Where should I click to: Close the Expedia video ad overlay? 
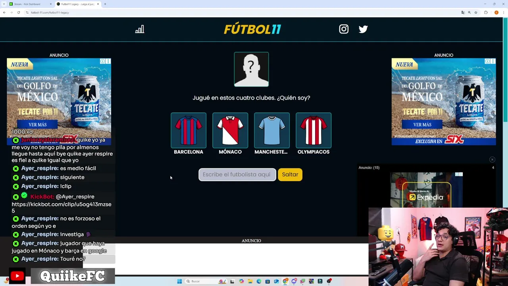click(x=492, y=160)
